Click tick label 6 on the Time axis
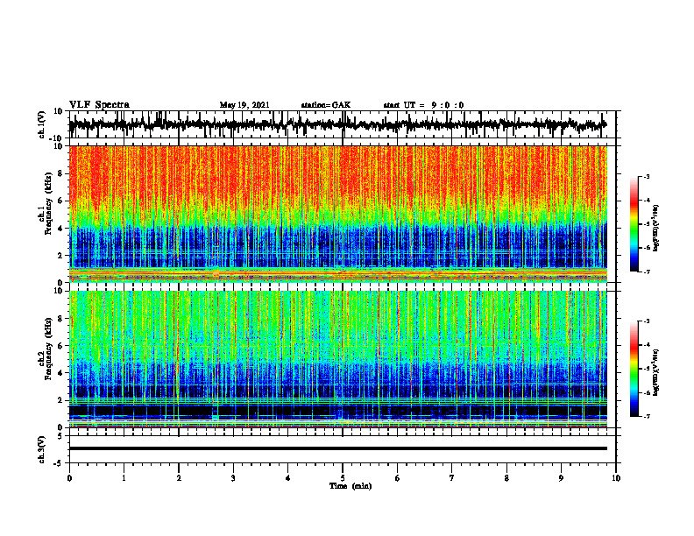This screenshot has height=536, width=694. click(398, 478)
